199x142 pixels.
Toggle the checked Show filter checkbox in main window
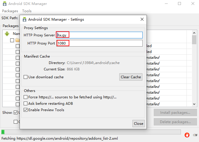(15, 112)
